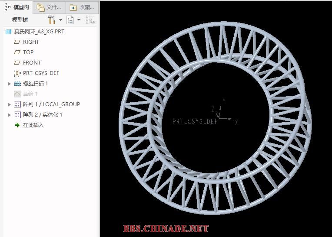Select the 螺旋扫描 1 feature
Image resolution: width=332 pixels, height=237 pixels.
pos(35,84)
